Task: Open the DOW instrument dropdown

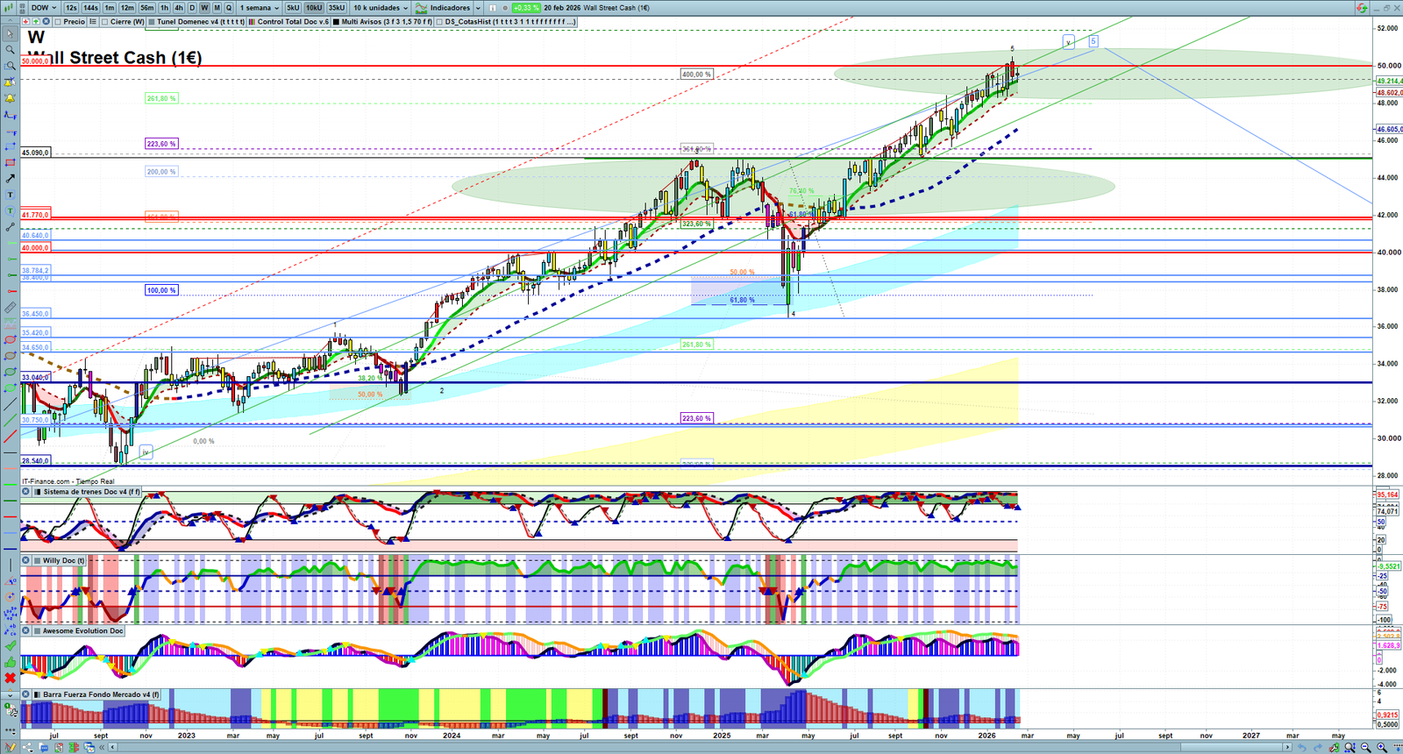Action: (x=44, y=8)
